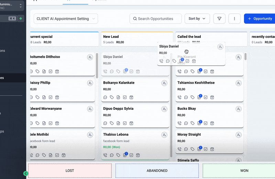Open the Bucks Bkay opportunity name
275x179 pixels.
point(187,108)
